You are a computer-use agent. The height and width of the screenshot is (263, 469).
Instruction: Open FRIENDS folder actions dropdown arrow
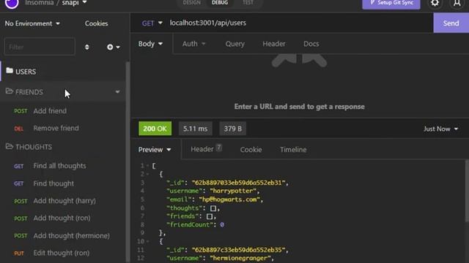coord(117,92)
